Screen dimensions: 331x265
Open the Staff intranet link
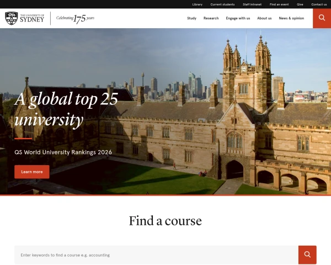click(x=252, y=4)
